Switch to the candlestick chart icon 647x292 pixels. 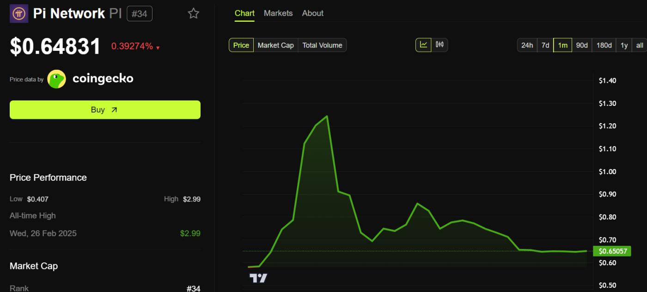(439, 44)
